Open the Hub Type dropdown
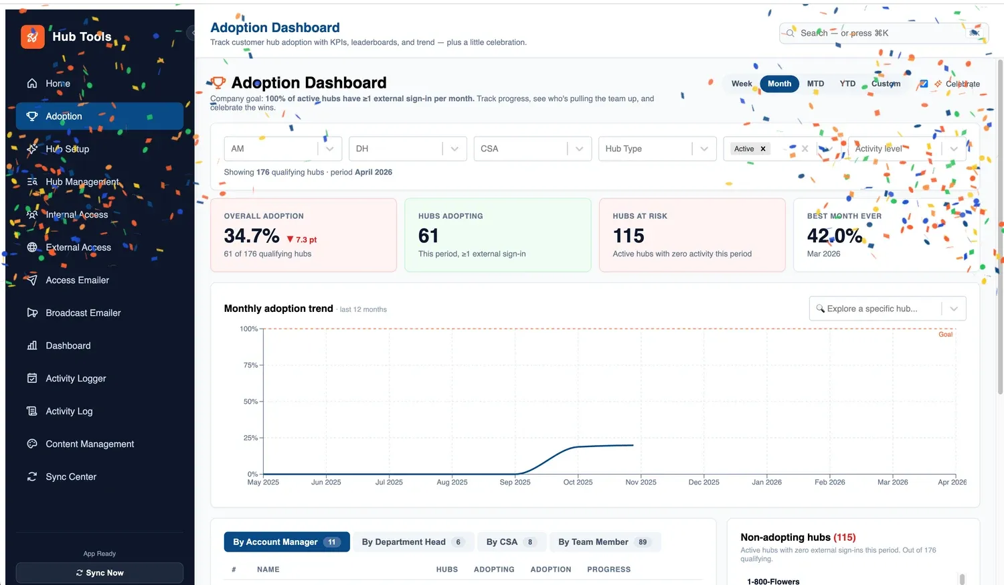 [657, 149]
